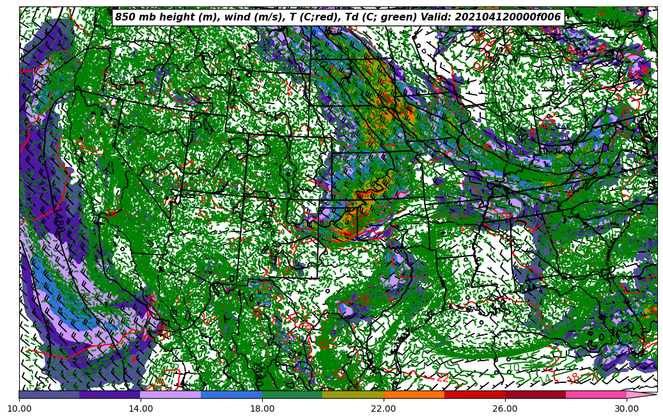Viewport: 663px width, 420px height.
Task: Click the blue 16–18 colorbar segment
Action: coord(231,394)
